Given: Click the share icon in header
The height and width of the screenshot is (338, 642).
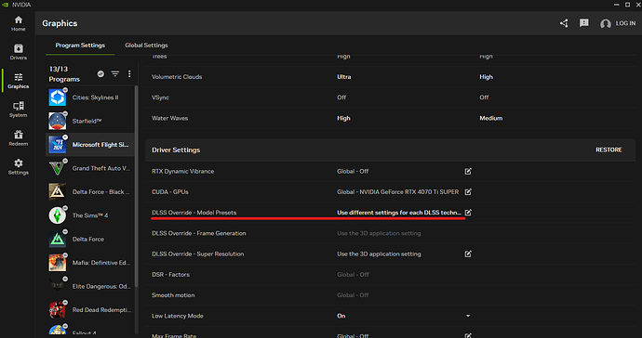Looking at the screenshot, I should tap(564, 23).
